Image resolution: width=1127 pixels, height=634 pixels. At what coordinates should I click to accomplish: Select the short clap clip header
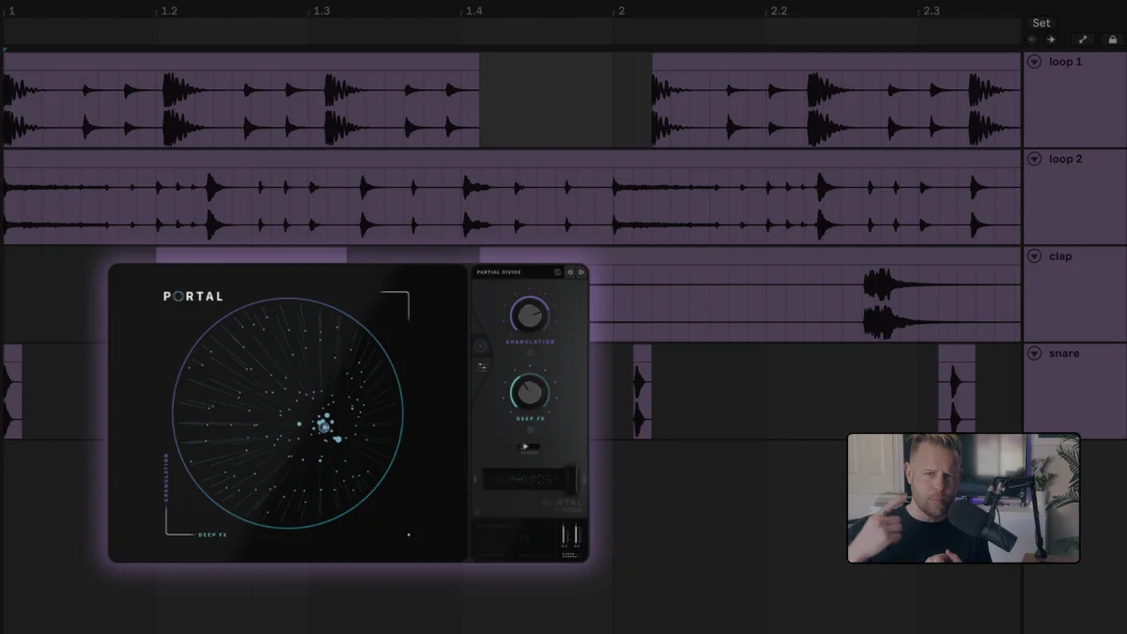(x=251, y=255)
